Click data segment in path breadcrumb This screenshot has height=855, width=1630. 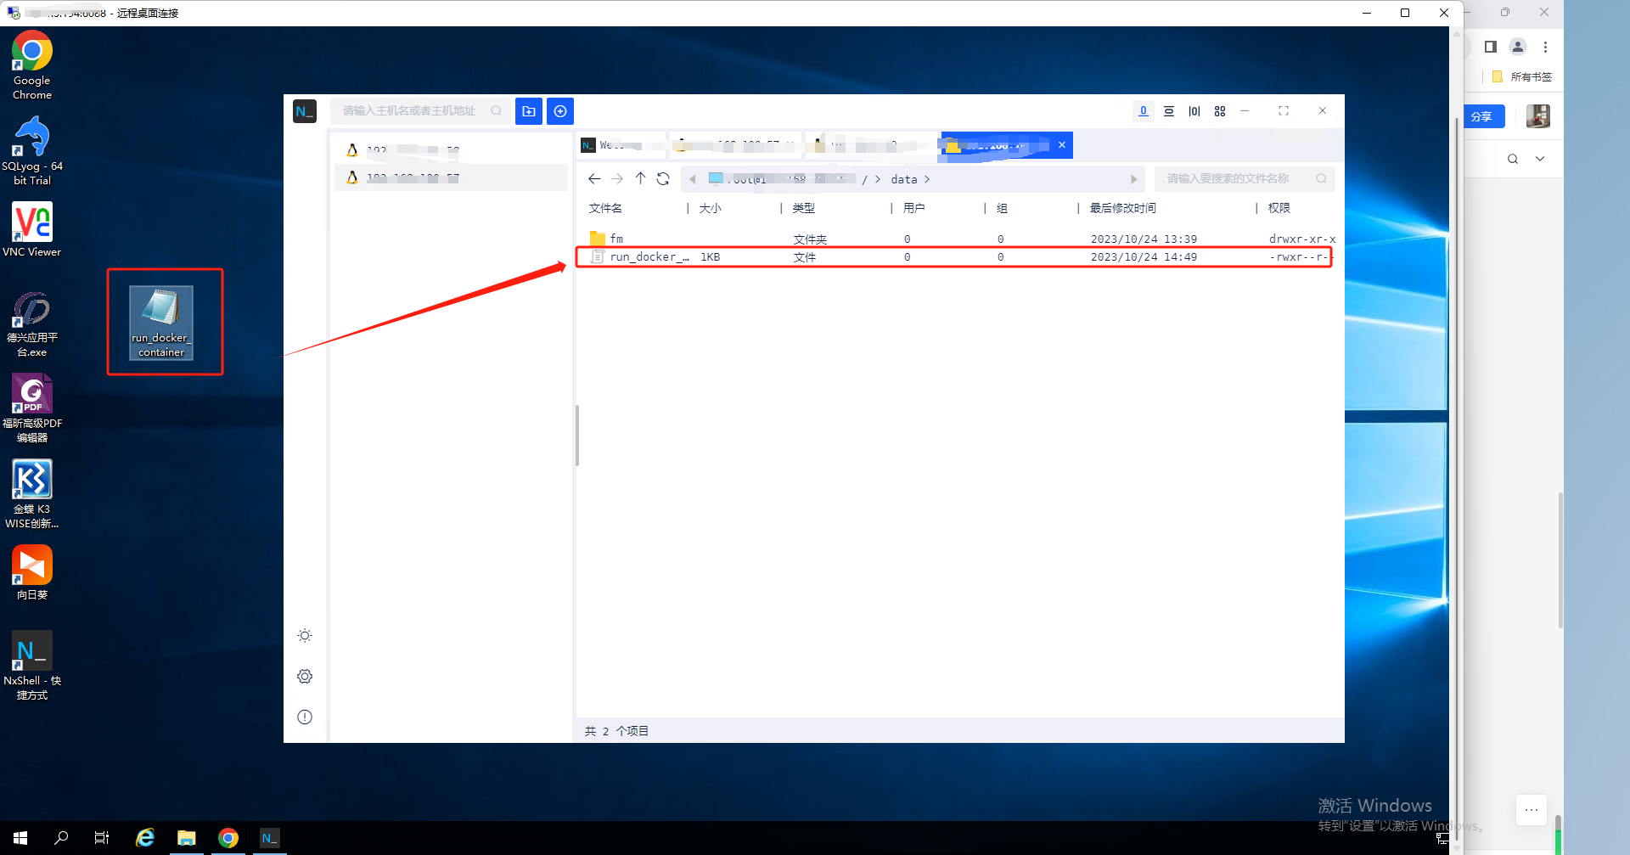[x=904, y=179]
